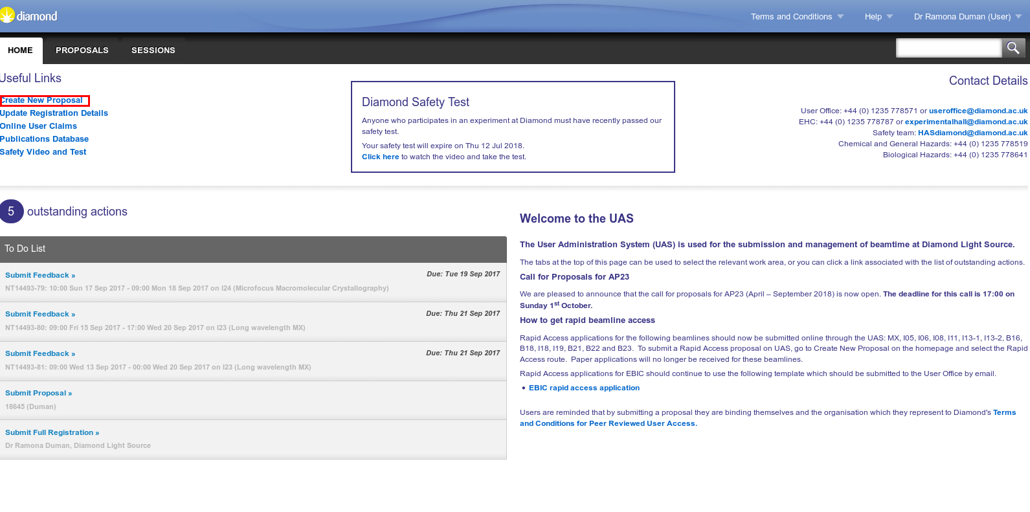Click Biological Hazards phone number text
This screenshot has width=1030, height=512.
(x=955, y=155)
